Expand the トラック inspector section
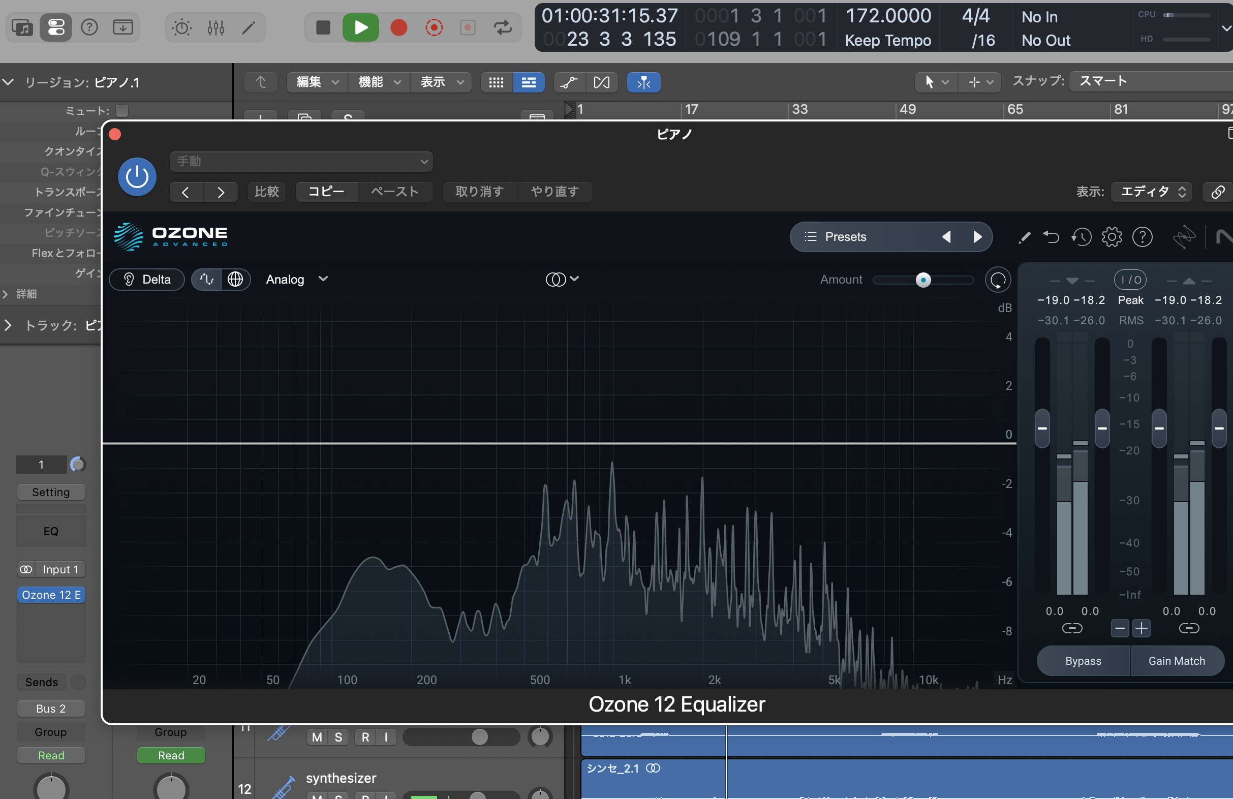This screenshot has width=1233, height=799. coord(7,325)
